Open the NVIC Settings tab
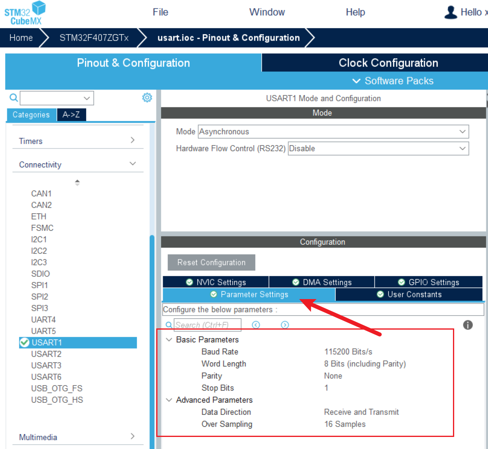Viewport: 488px width, 449px height. pos(216,282)
